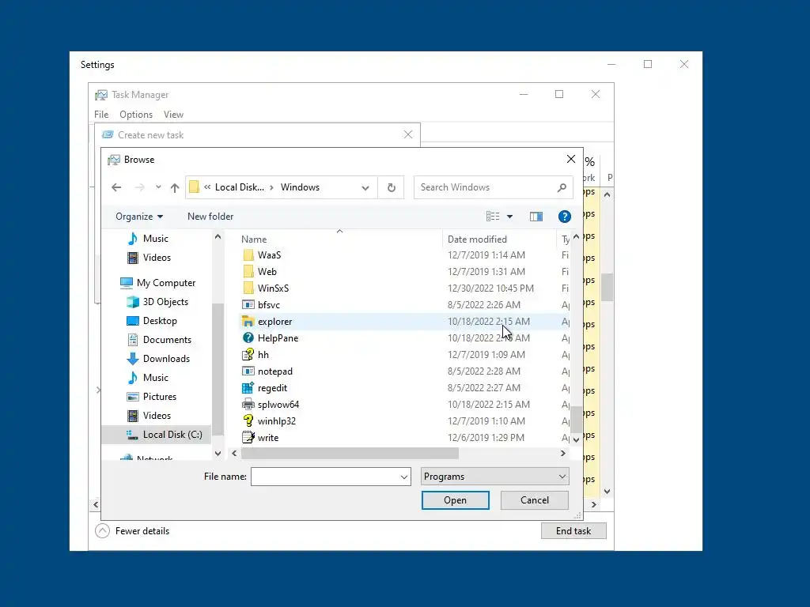Select the HelpPane file icon
The image size is (810, 607).
248,338
